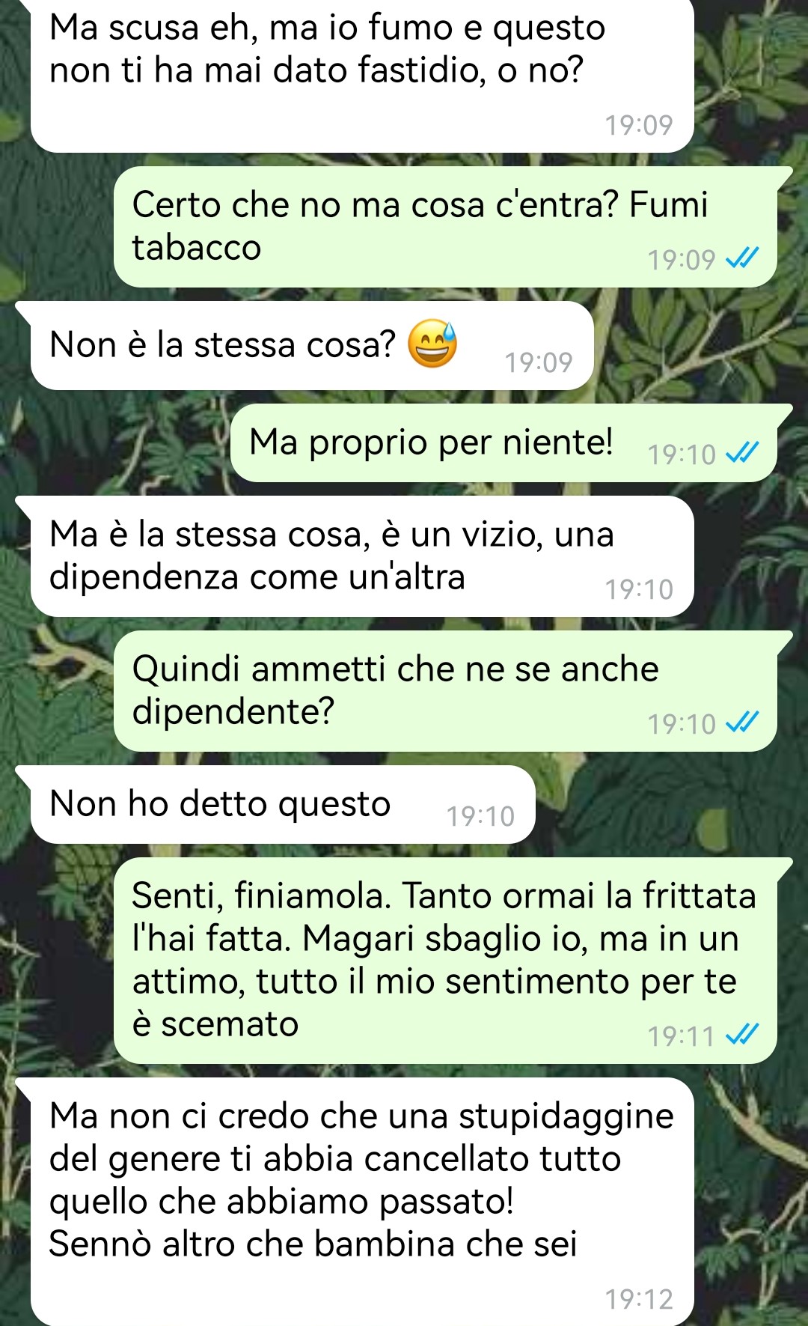Tap the sweat-smile emoji in message

coord(432,344)
